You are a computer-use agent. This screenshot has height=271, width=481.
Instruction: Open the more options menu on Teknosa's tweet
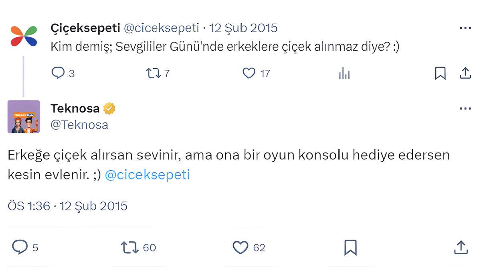[x=465, y=108]
